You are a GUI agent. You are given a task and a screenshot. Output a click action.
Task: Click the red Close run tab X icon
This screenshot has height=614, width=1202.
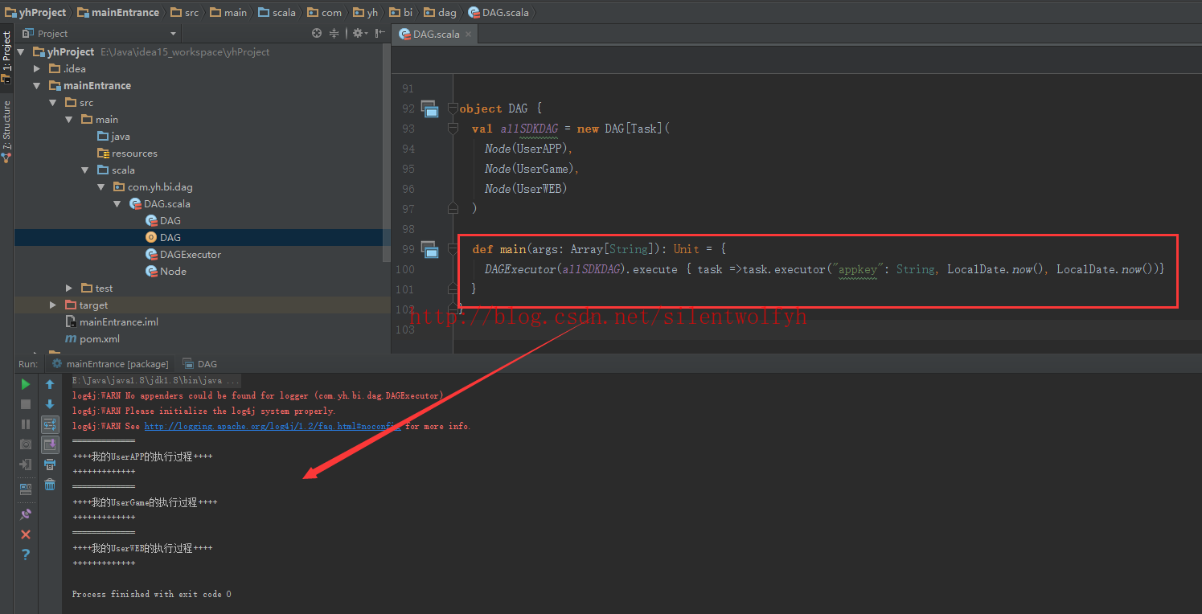(26, 534)
